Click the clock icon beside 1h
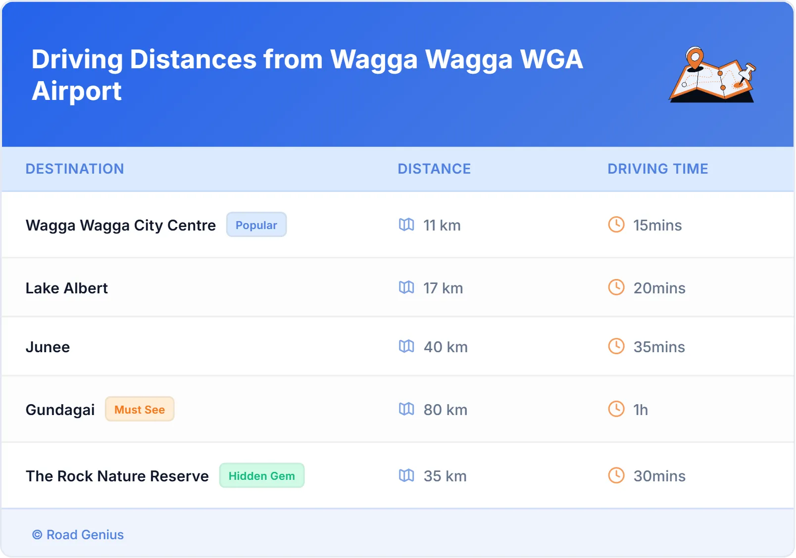This screenshot has height=558, width=796. (616, 409)
